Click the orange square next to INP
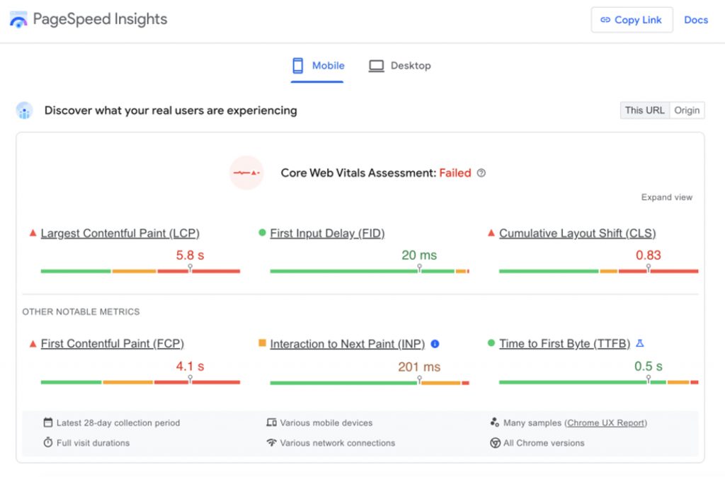725x477 pixels. [262, 343]
